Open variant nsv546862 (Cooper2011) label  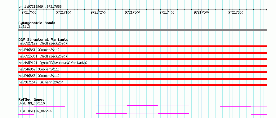pos(39,69)
